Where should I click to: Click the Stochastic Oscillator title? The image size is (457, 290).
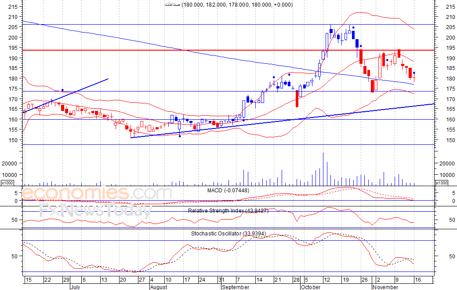tap(228, 233)
